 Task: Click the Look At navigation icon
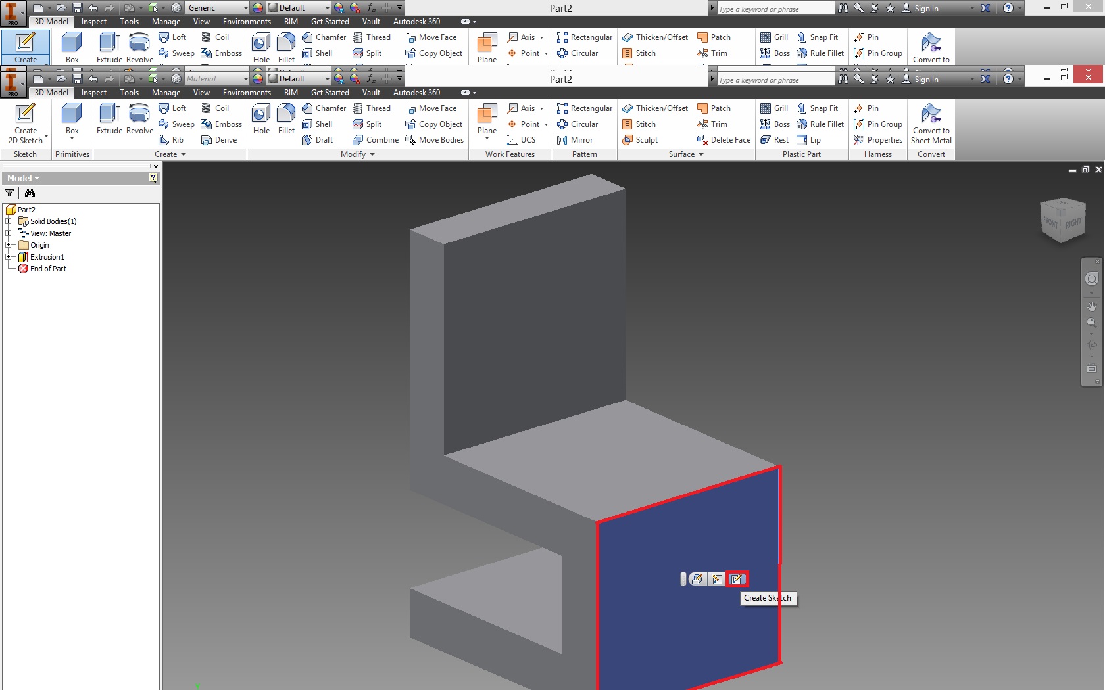[x=1092, y=368]
